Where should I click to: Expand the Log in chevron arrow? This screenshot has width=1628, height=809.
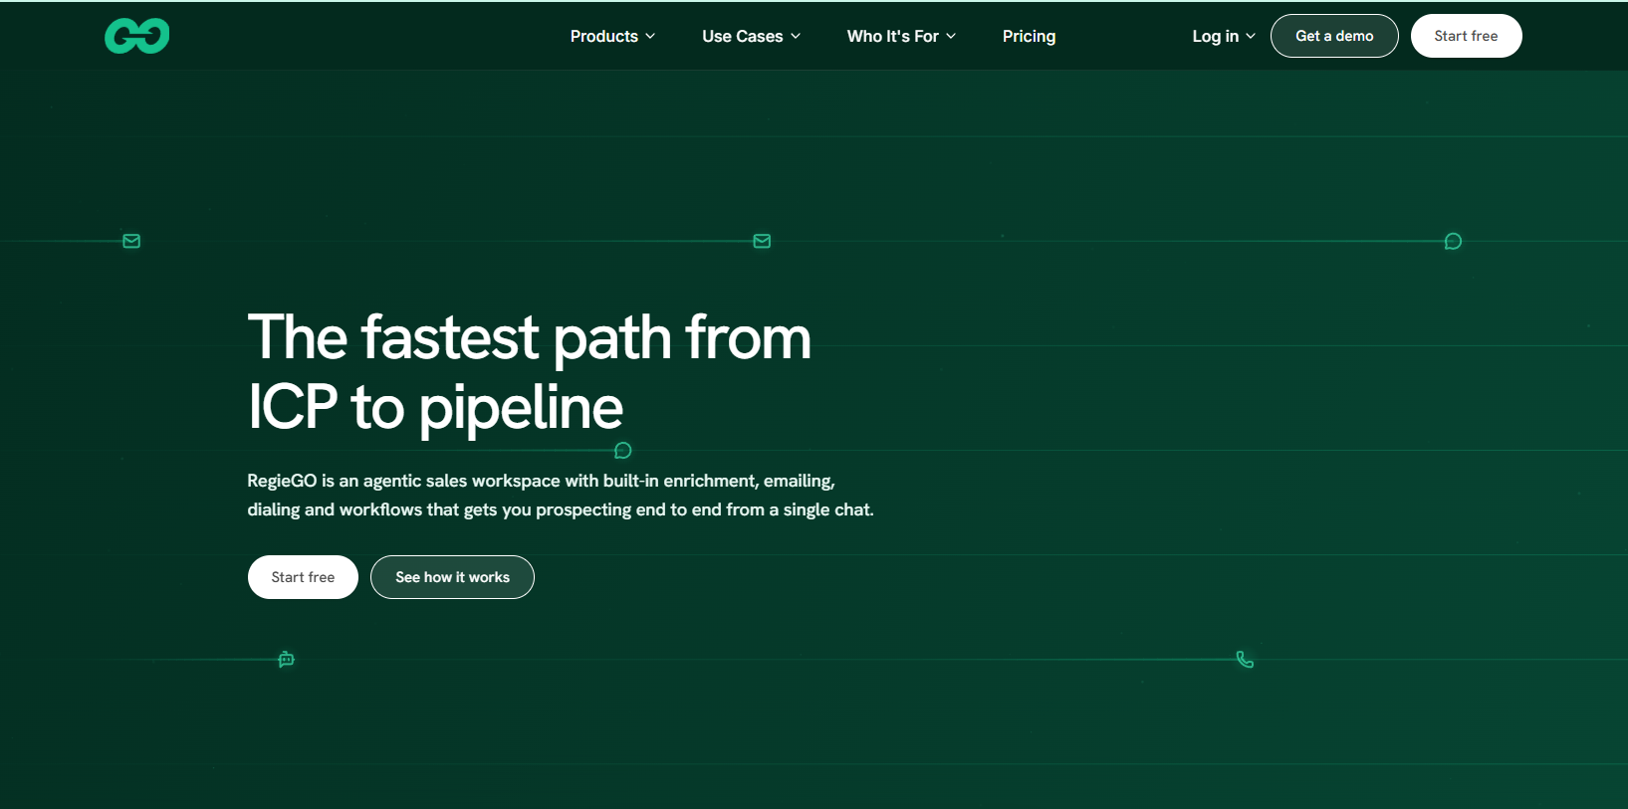pos(1251,36)
